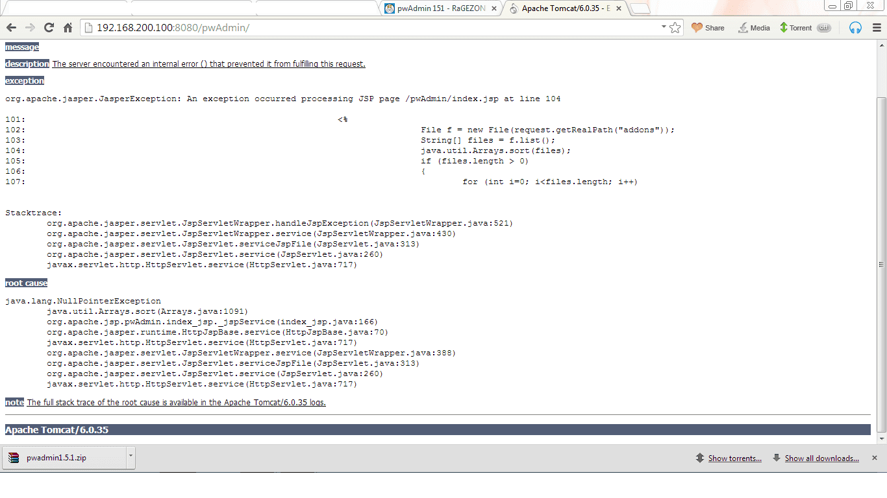This screenshot has width=887, height=498.
Task: Click the 'message' heading label
Action: pyautogui.click(x=22, y=47)
